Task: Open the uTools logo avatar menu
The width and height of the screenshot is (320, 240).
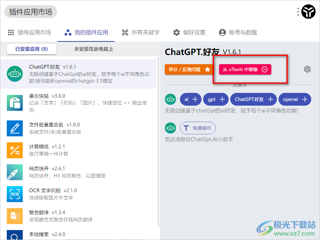Action: 308,12
